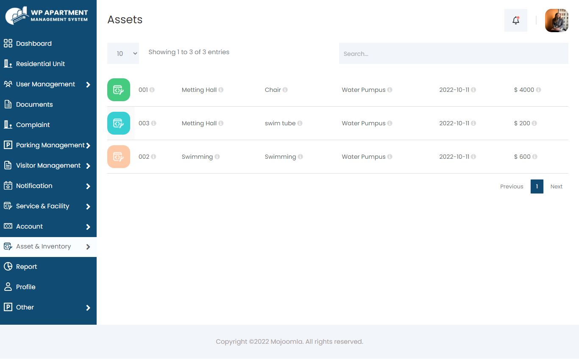The image size is (579, 359).
Task: Click copyright Mojoomla footer text
Action: (x=289, y=342)
